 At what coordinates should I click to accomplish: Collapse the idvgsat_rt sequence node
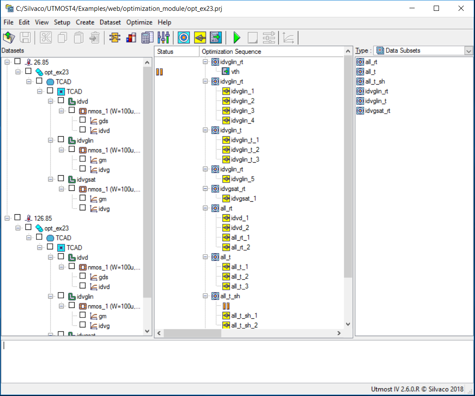point(205,189)
